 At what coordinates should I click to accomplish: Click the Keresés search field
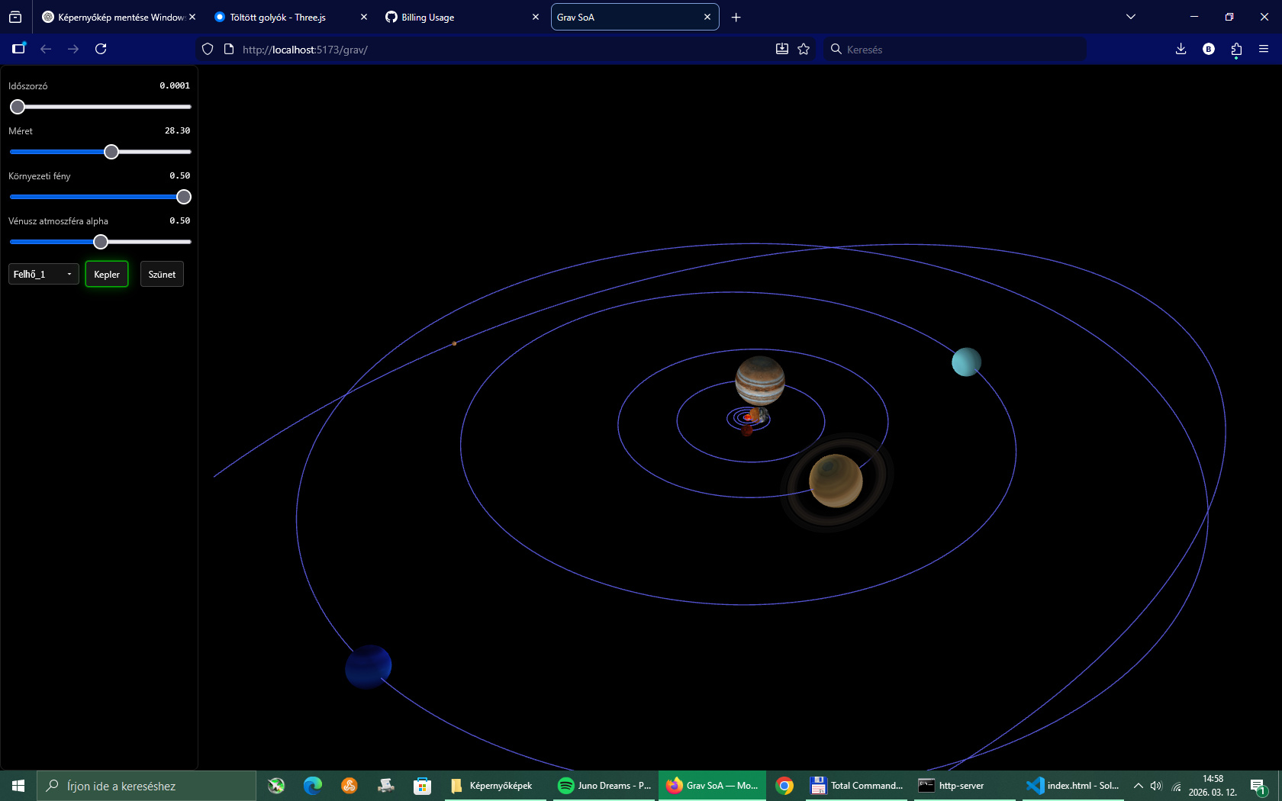click(954, 49)
